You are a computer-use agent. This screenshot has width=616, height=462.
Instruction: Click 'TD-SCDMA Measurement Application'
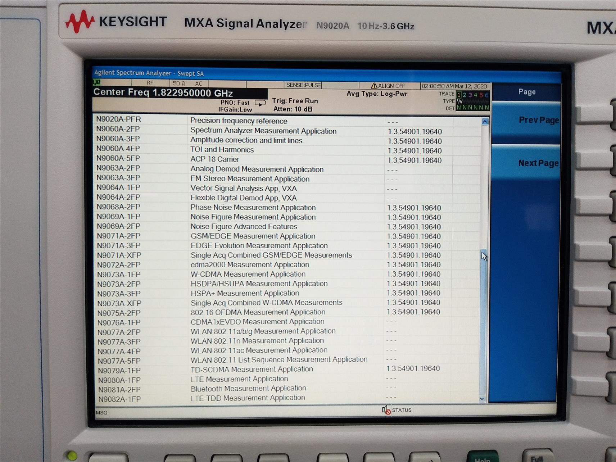[252, 369]
